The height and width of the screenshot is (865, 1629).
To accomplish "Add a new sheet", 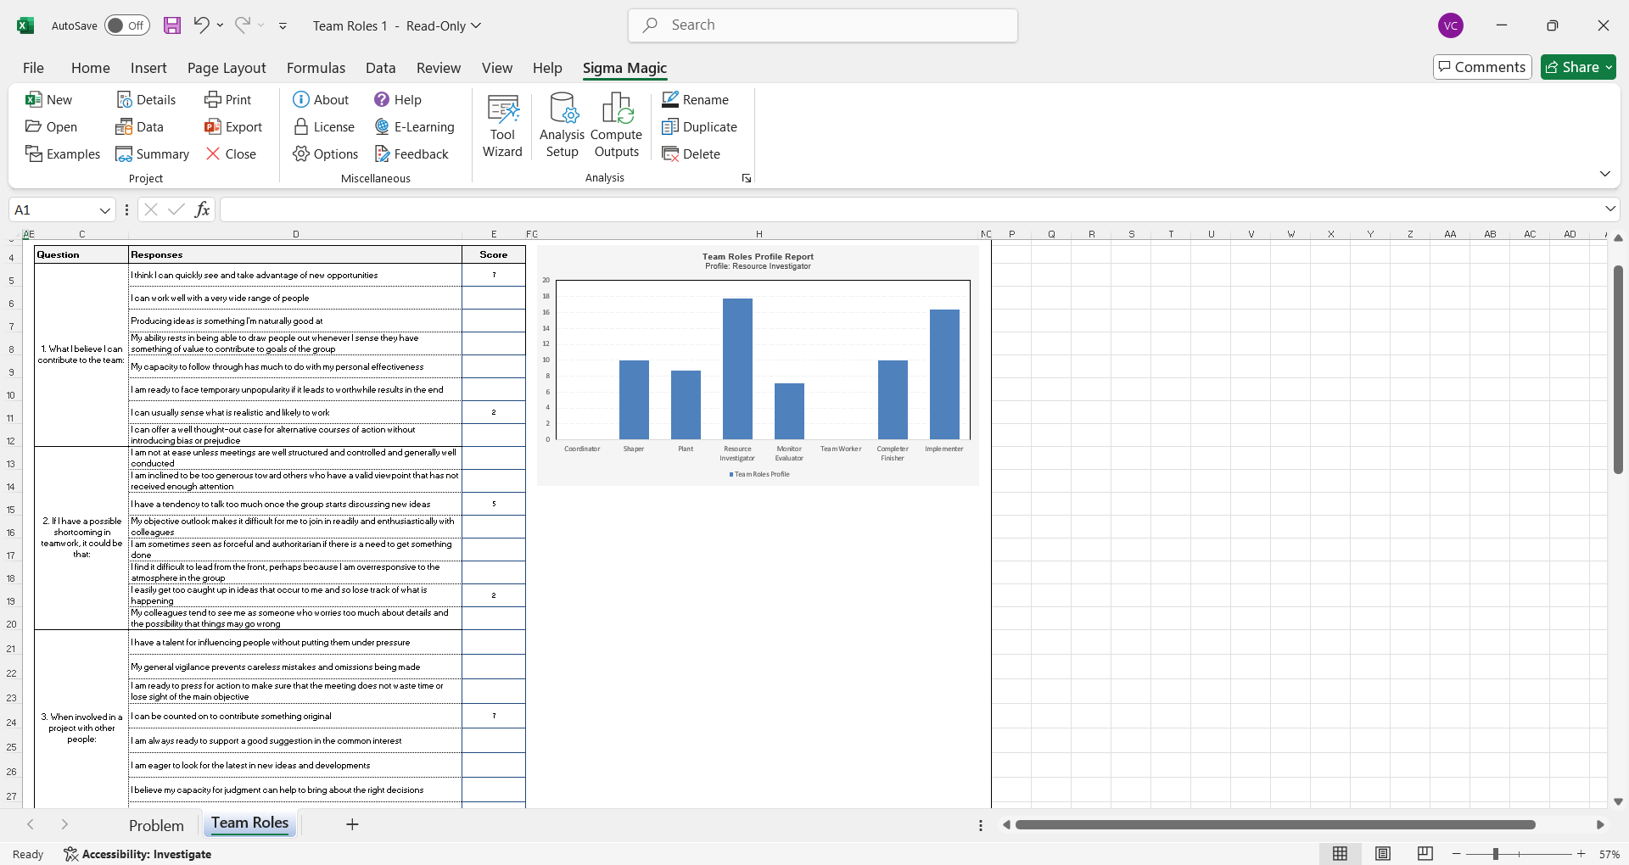I will click(x=352, y=824).
